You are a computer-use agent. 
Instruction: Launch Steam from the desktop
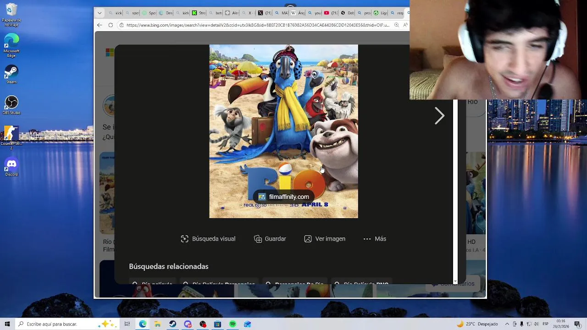(11, 75)
